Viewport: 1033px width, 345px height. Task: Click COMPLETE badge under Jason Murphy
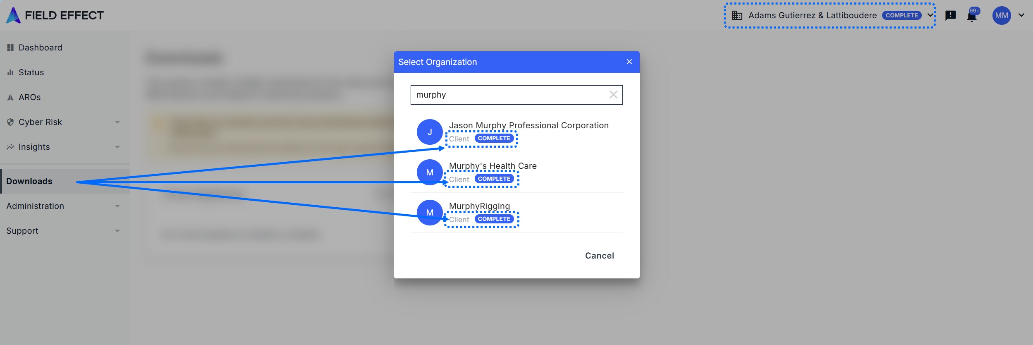(494, 138)
